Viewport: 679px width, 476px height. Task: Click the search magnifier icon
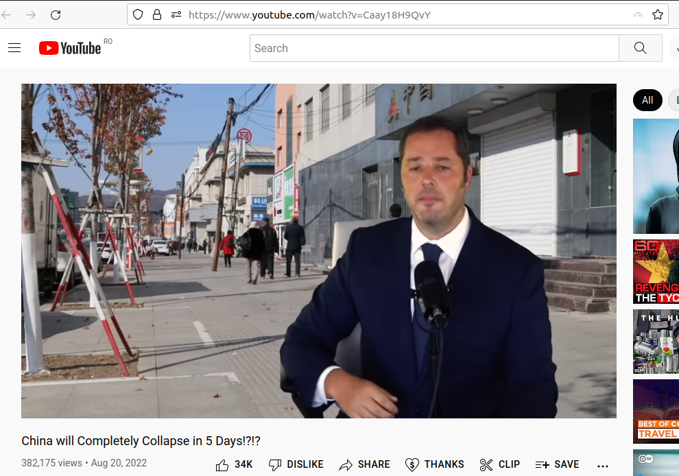click(x=639, y=48)
